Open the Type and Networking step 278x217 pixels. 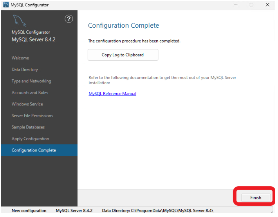pyautogui.click(x=31, y=81)
